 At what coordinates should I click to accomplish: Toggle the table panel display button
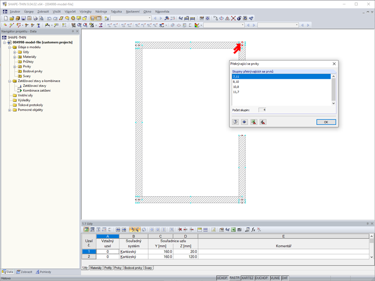99,18
